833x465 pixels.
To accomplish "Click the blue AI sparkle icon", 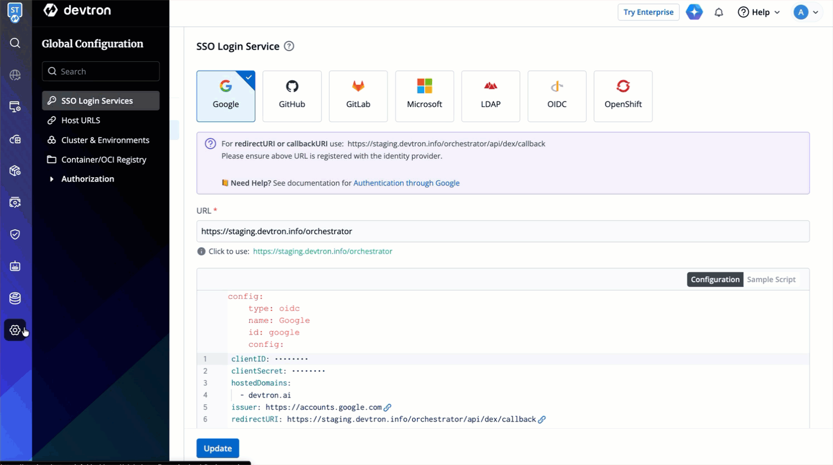I will tap(694, 12).
